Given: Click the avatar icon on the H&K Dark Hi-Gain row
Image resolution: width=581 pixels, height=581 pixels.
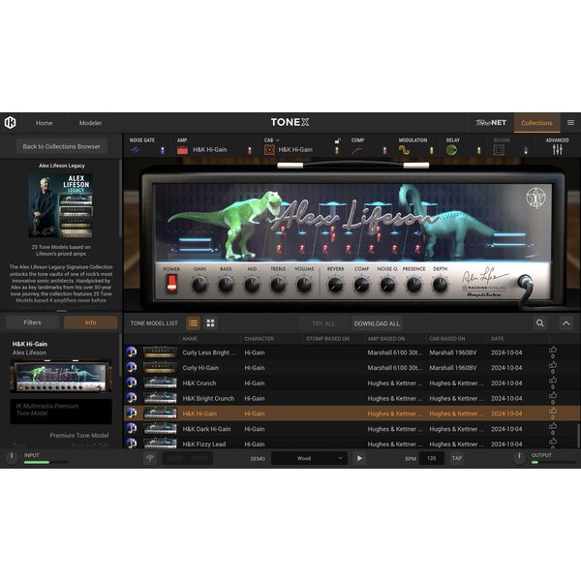Looking at the screenshot, I should pos(131,428).
